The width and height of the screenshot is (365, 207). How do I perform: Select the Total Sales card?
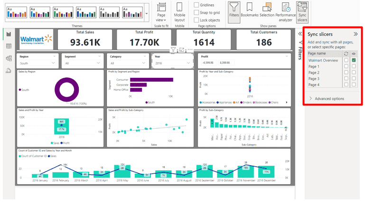pyautogui.click(x=85, y=39)
